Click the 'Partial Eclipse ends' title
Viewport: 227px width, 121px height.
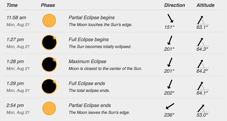click(x=90, y=105)
